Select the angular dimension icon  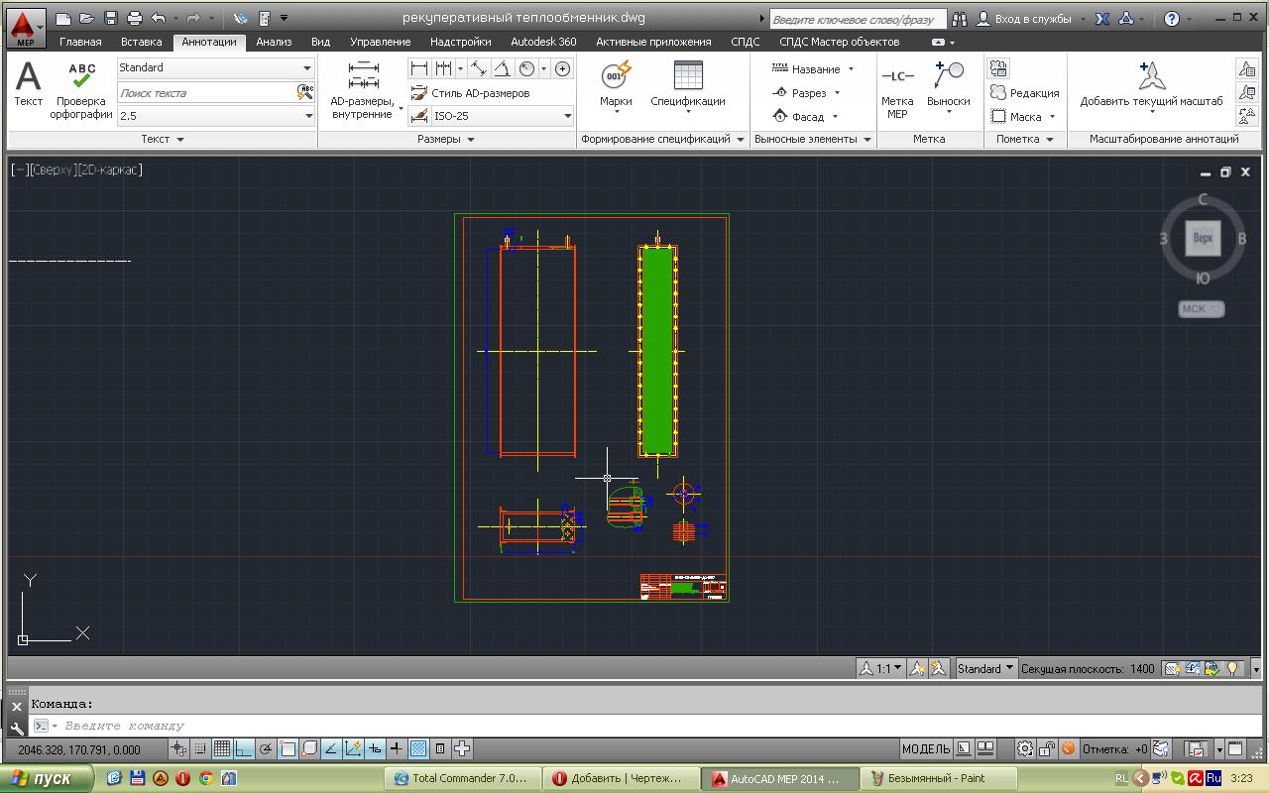(x=503, y=68)
